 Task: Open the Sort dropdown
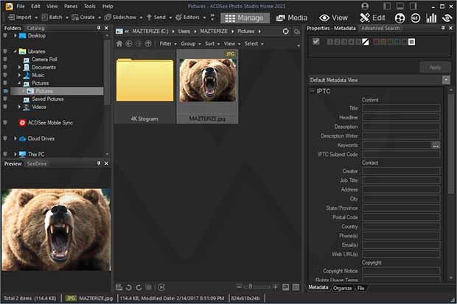coord(212,43)
